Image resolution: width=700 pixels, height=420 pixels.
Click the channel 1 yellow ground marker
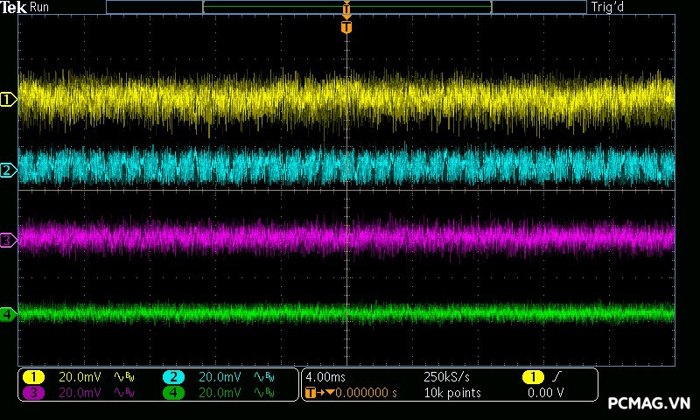coord(8,100)
